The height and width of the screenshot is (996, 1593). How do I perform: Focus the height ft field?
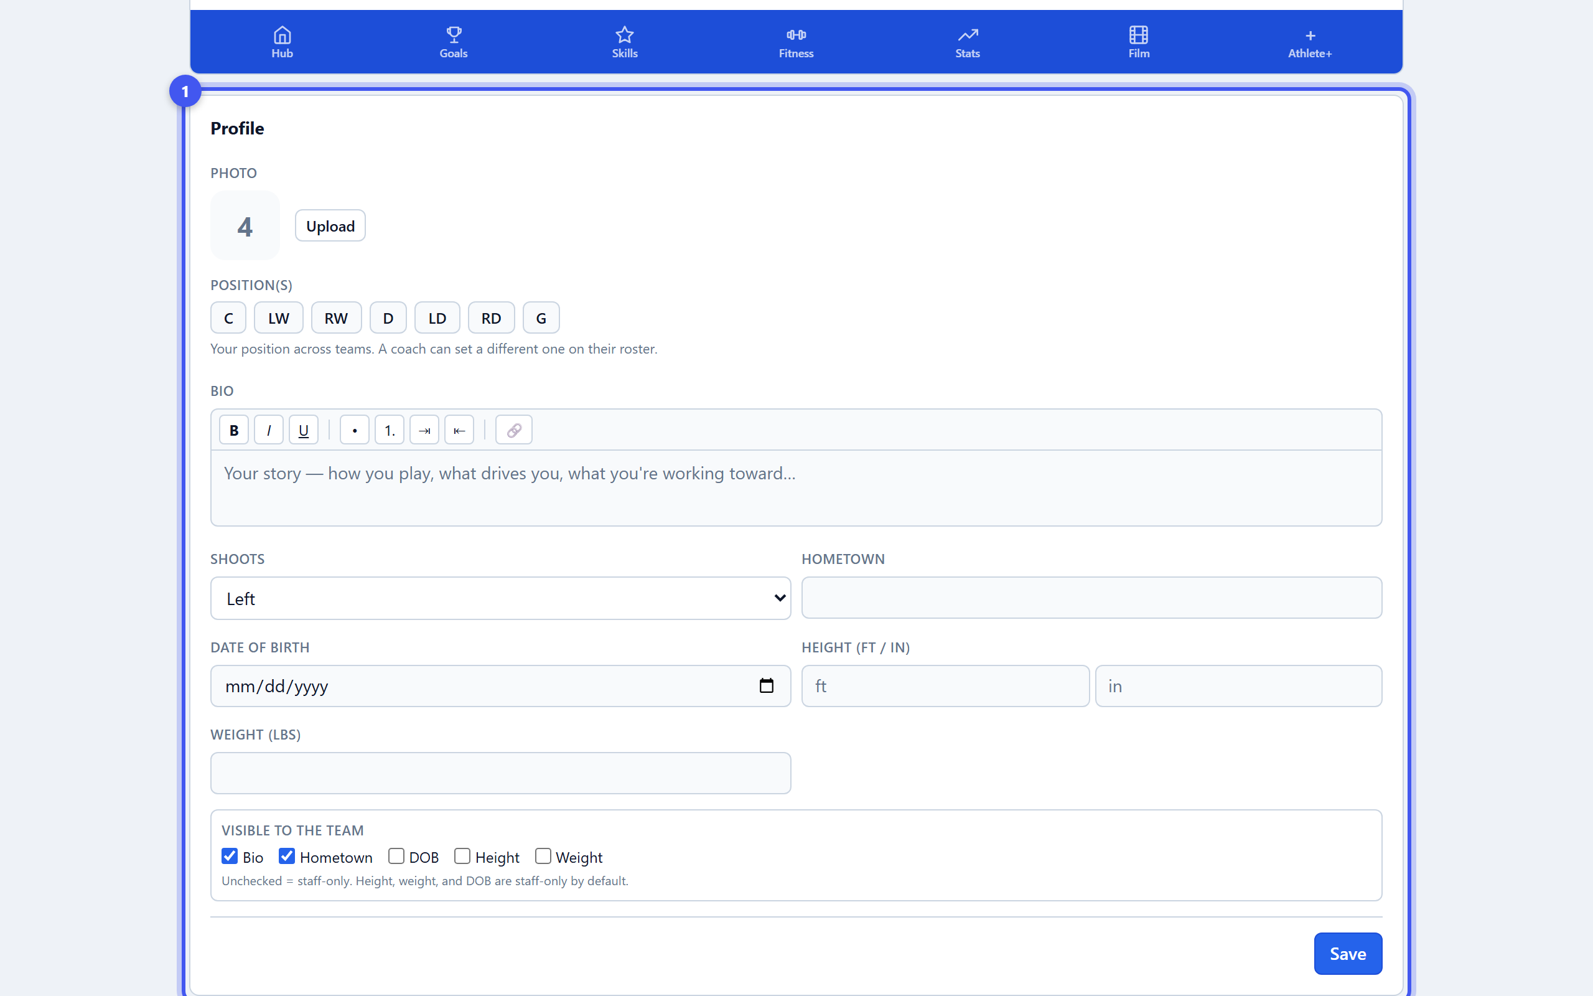pyautogui.click(x=945, y=686)
